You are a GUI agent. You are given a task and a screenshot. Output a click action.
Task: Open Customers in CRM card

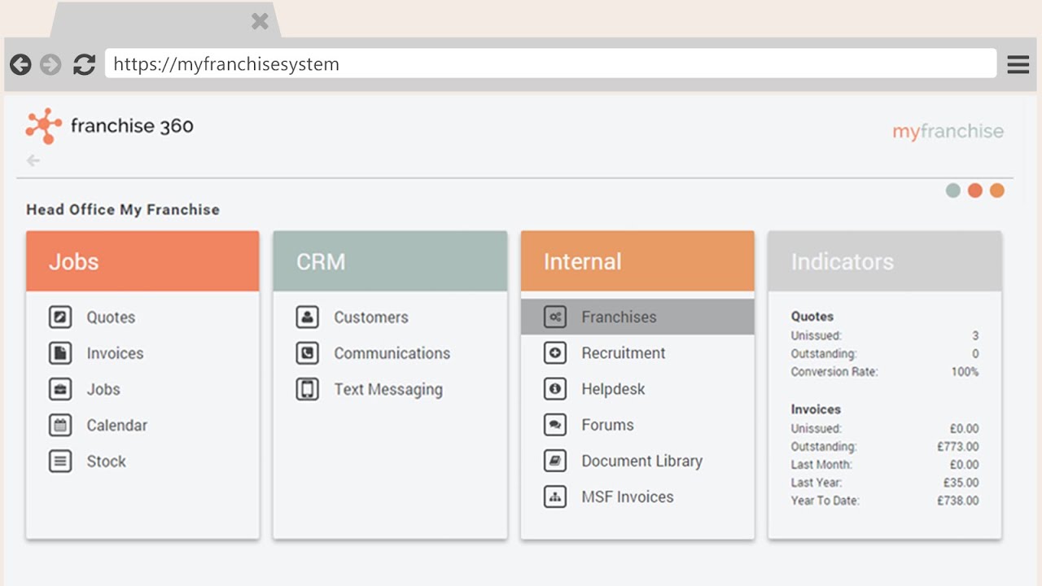[371, 317]
